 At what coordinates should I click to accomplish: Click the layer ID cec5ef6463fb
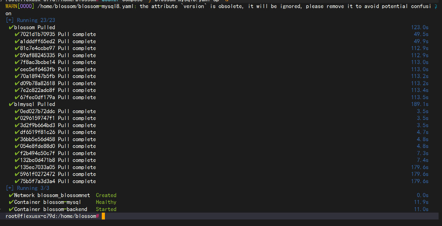click(38, 69)
